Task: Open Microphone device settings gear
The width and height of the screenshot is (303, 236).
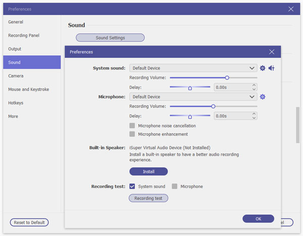Action: [263, 97]
